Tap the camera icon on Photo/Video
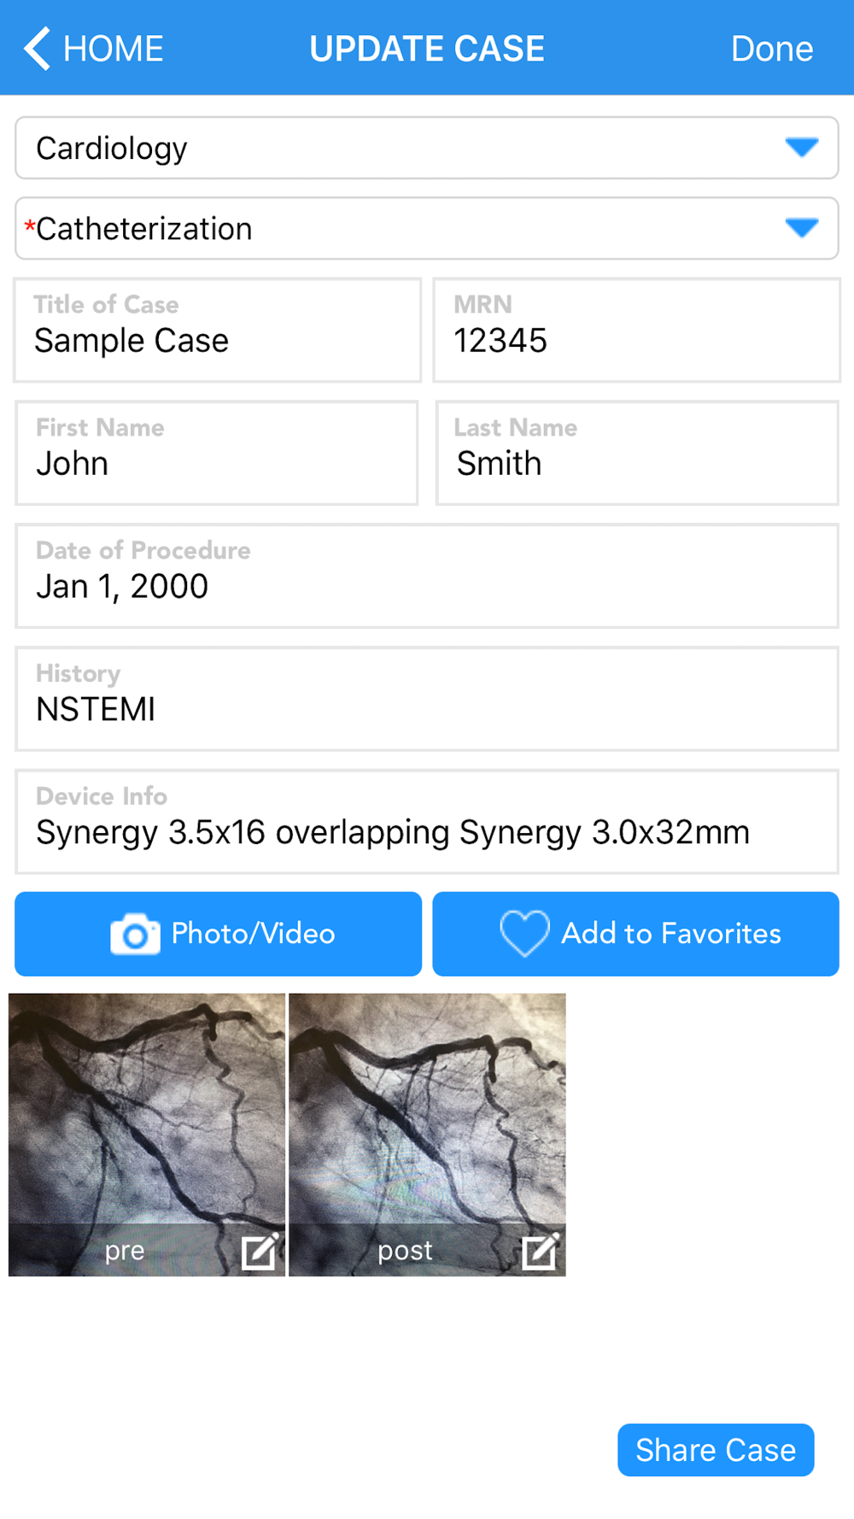 click(x=135, y=934)
